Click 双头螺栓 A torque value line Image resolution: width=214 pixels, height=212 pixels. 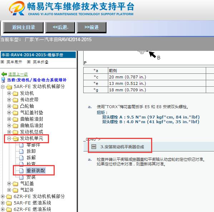tap(151, 117)
